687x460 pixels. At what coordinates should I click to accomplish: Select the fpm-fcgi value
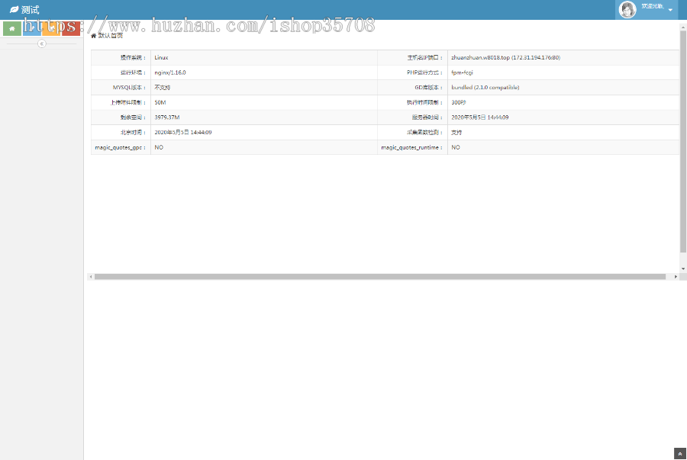click(462, 72)
